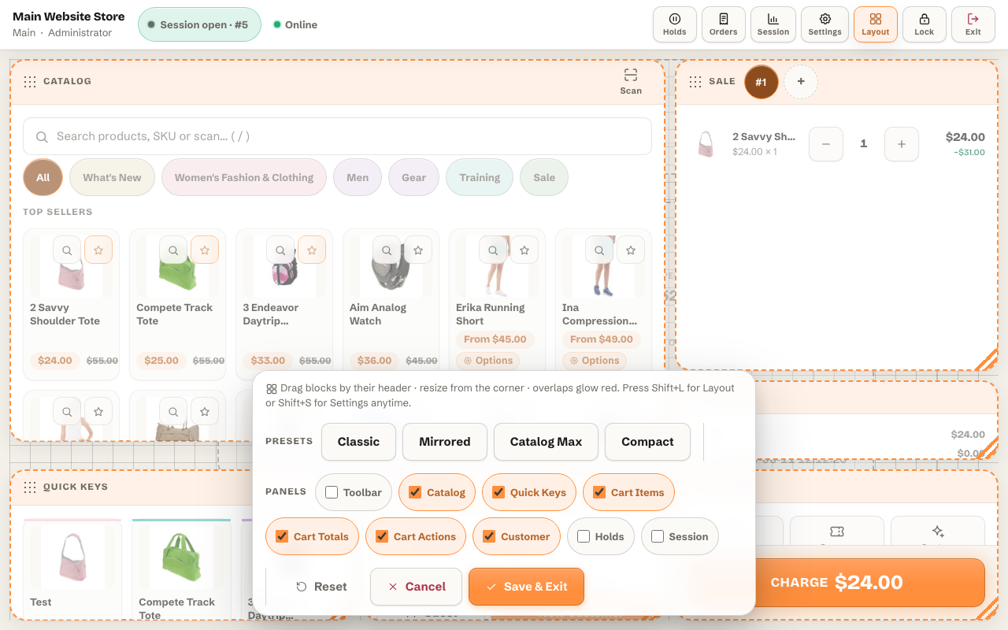Charge $24.00 button

837,583
